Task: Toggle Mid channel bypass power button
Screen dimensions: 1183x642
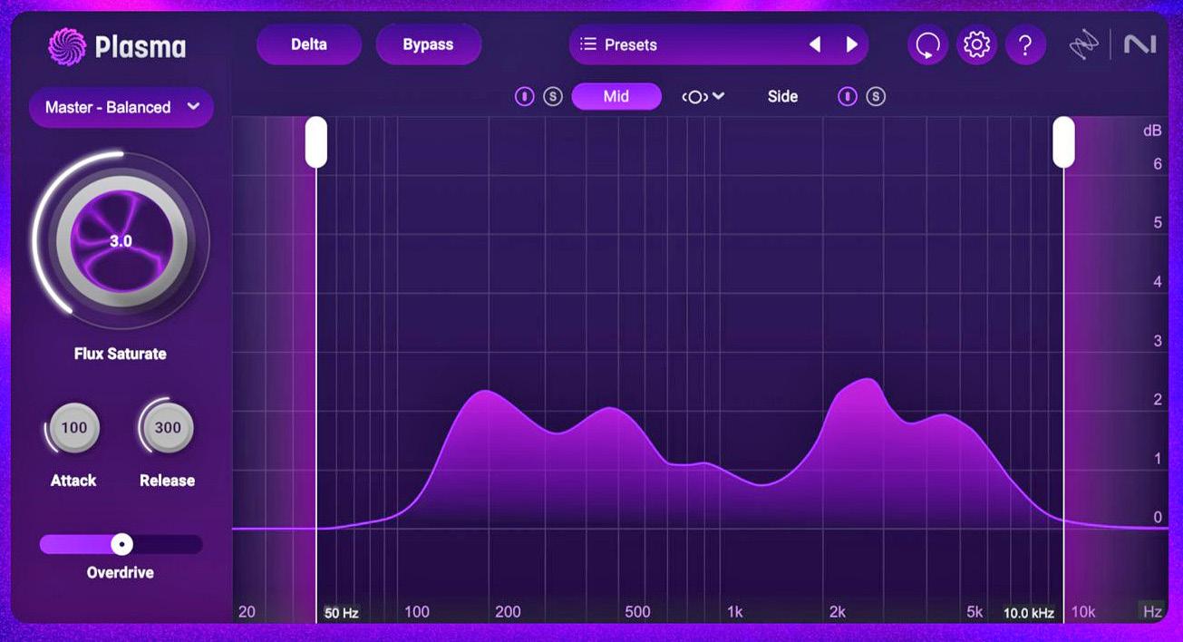Action: pos(524,96)
